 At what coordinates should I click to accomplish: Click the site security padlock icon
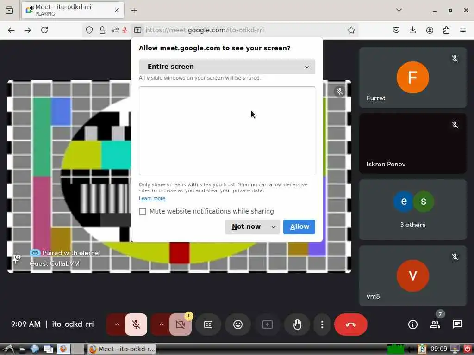click(102, 30)
